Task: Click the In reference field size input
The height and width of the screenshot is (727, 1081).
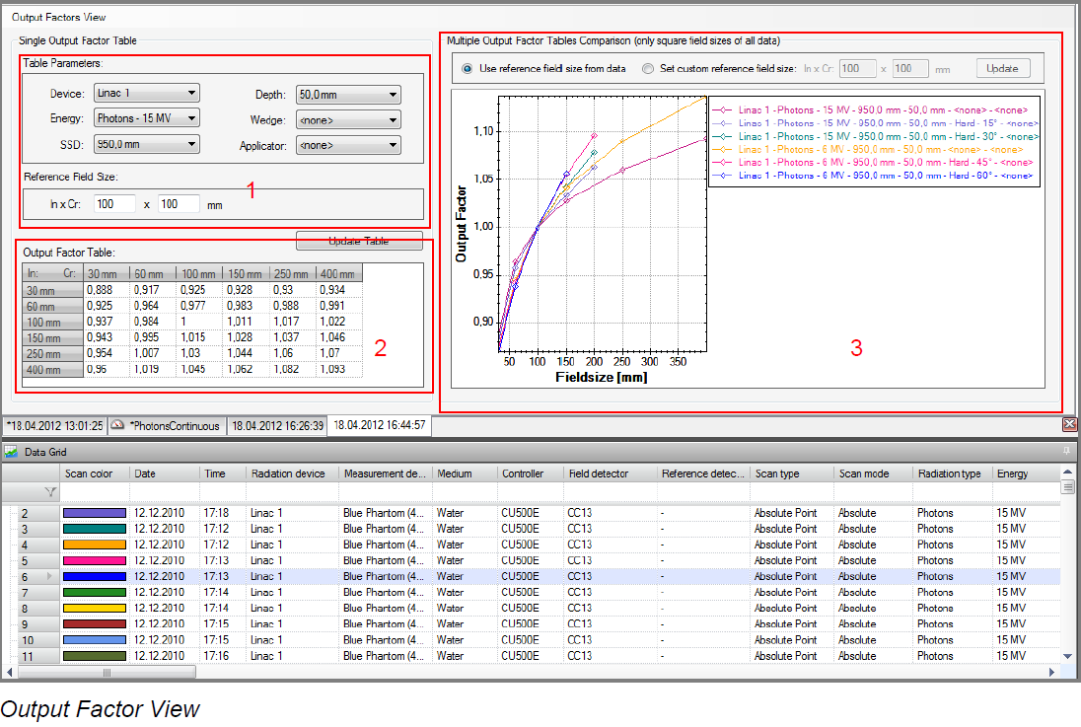Action: [x=114, y=204]
